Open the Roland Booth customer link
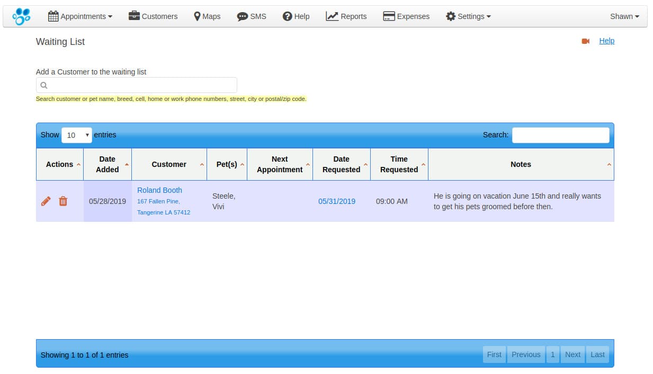Viewport: 653px width, 374px height. (x=159, y=190)
